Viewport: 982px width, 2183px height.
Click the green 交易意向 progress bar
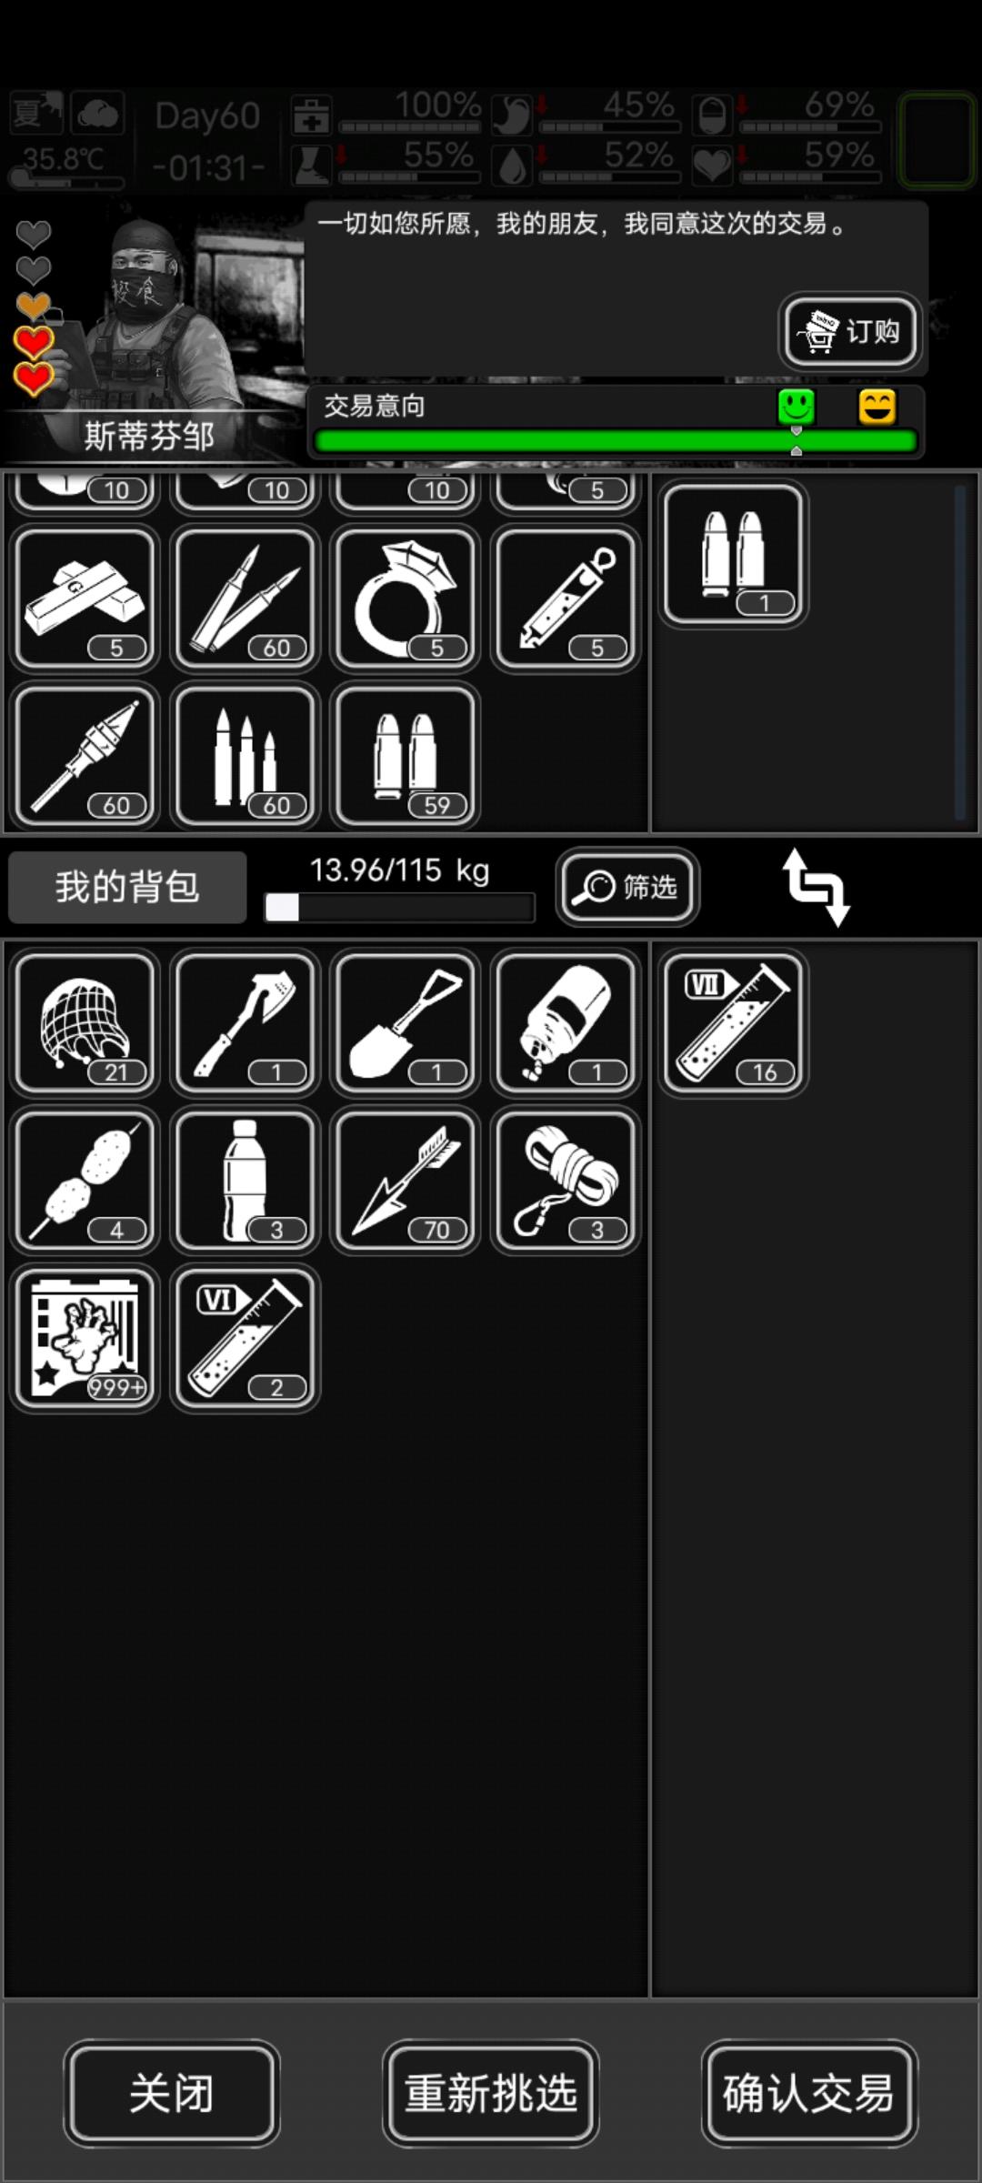point(615,442)
